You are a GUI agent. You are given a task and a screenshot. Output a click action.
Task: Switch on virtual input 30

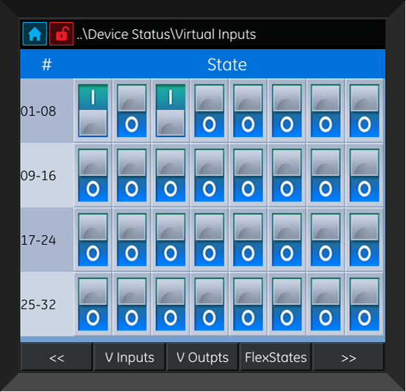tap(287, 304)
